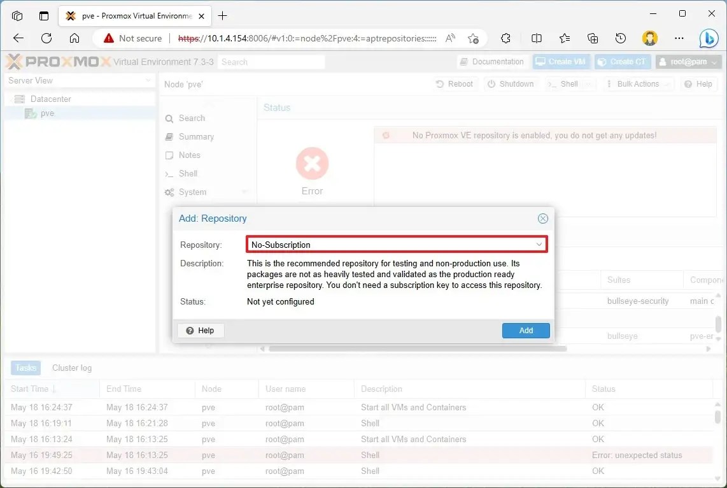Open Read aloud icon in address bar
This screenshot has width=727, height=488.
(449, 38)
